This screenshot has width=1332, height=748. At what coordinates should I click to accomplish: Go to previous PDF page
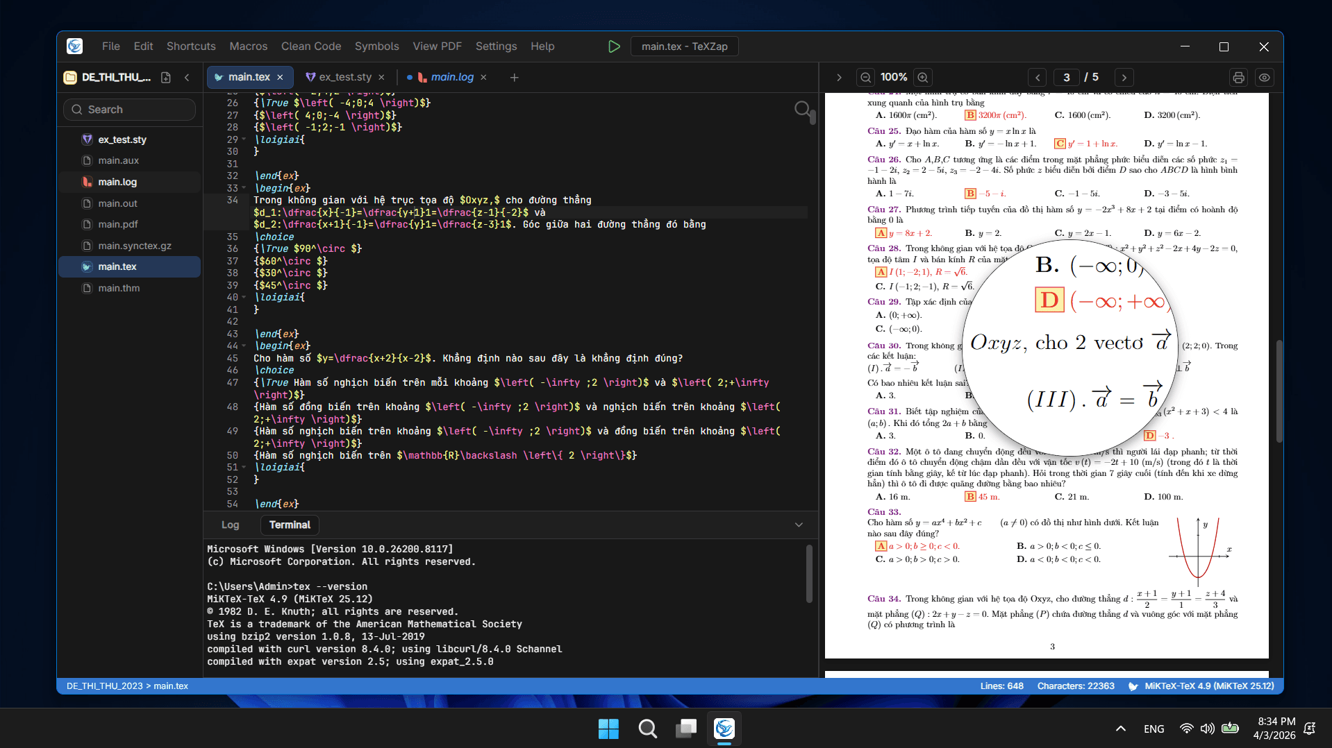(x=1038, y=78)
